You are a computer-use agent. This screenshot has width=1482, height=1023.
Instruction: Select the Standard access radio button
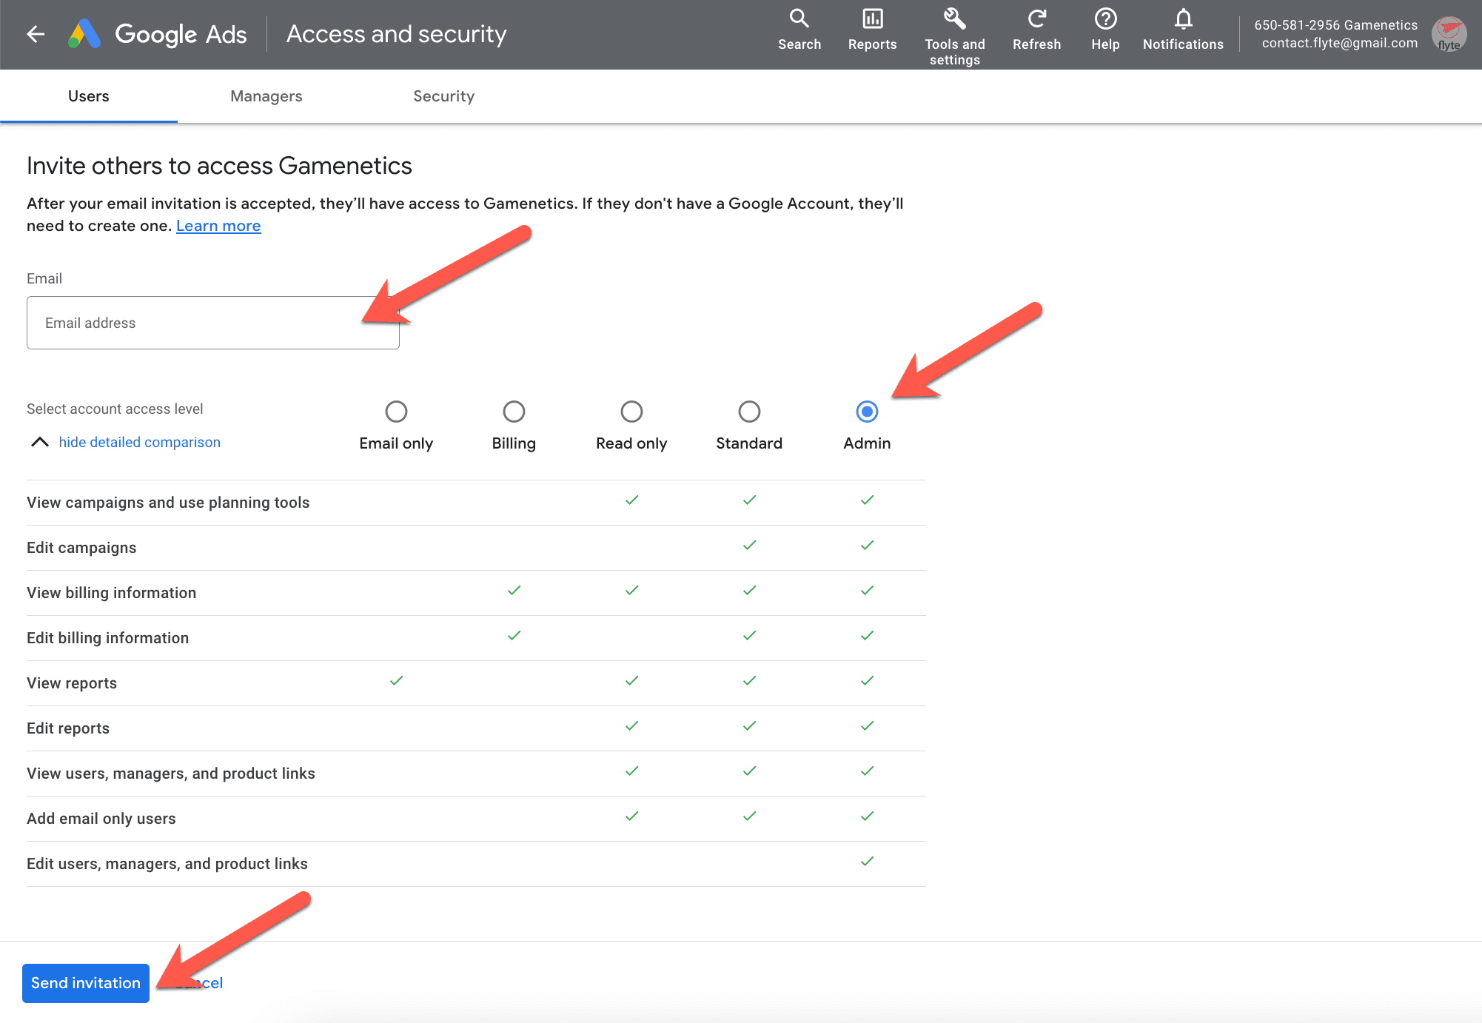[749, 412]
